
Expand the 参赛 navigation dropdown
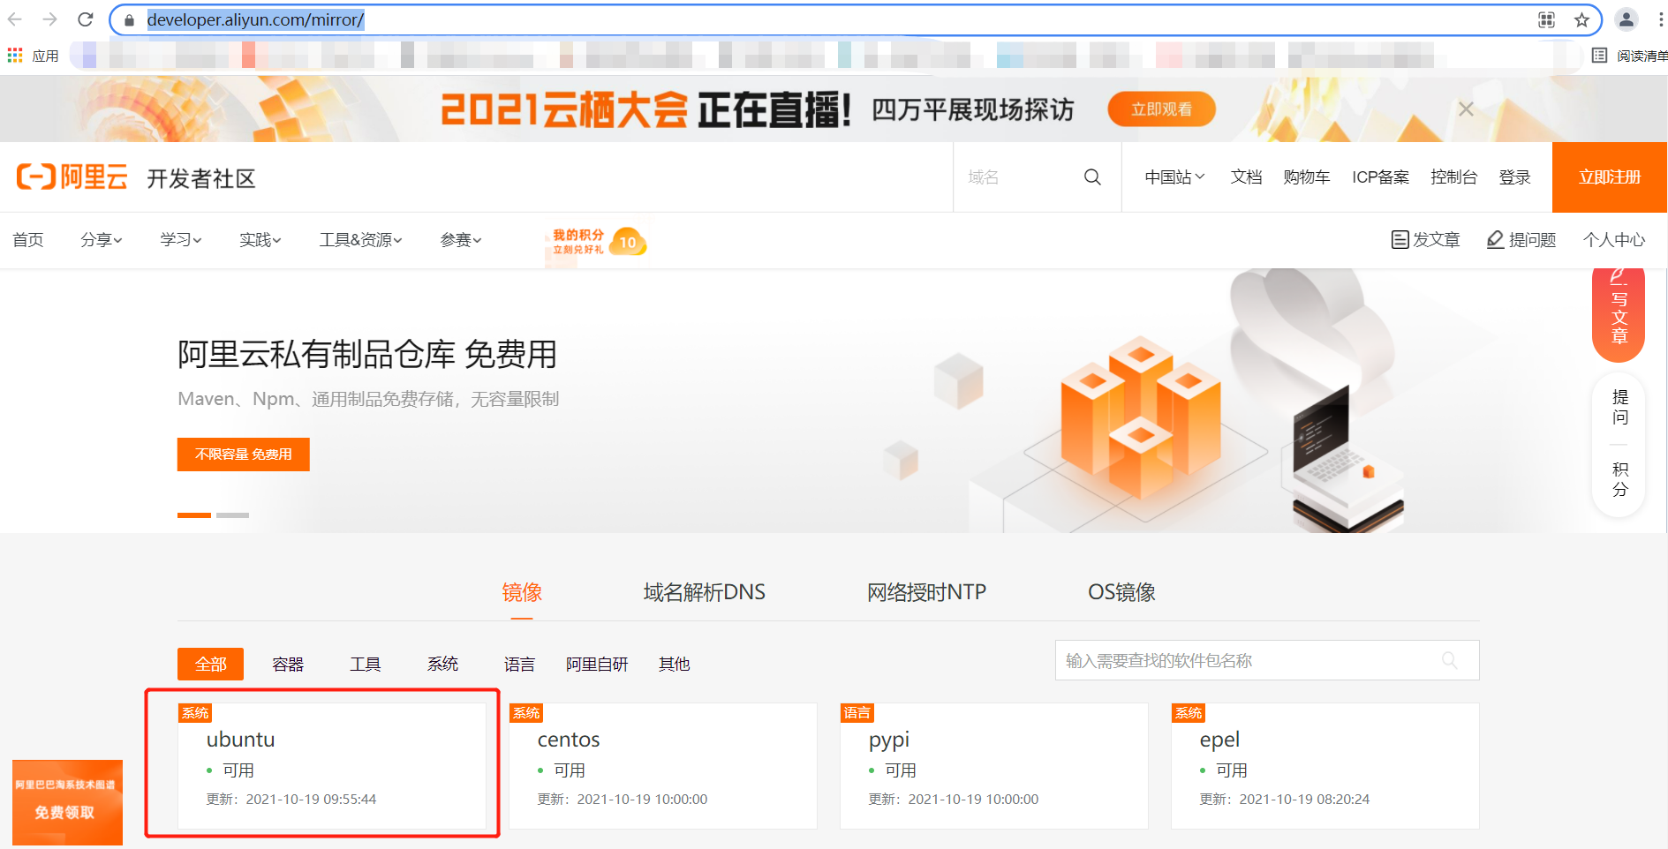461,240
